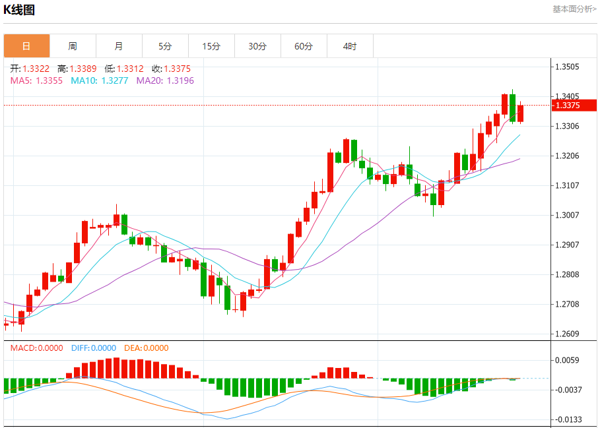This screenshot has height=428, width=600.
Task: Click the MA5: 1.3355 legend value
Action: point(36,80)
